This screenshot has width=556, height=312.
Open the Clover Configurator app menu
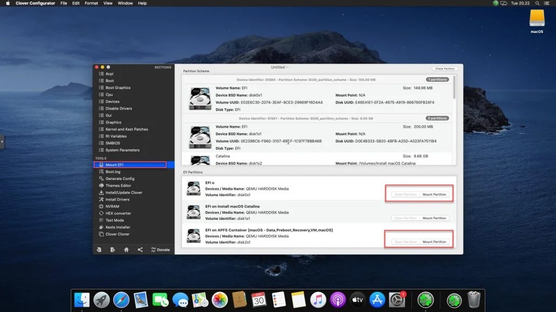[35, 3]
